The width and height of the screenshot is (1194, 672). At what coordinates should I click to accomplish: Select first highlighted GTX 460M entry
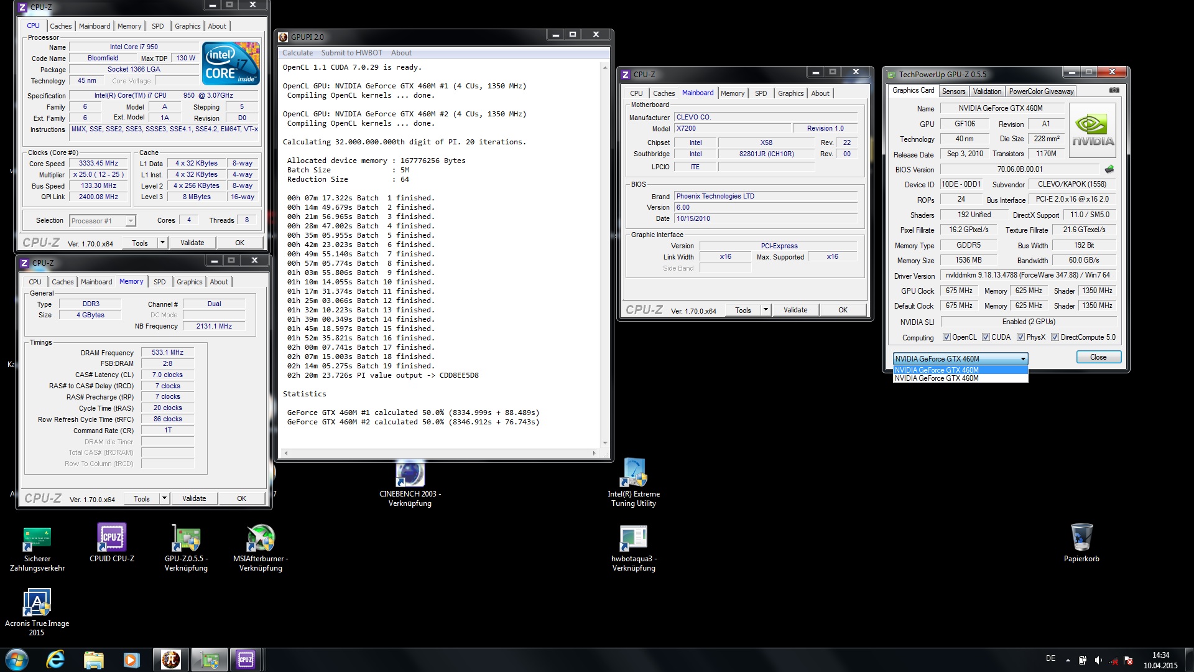tap(960, 370)
